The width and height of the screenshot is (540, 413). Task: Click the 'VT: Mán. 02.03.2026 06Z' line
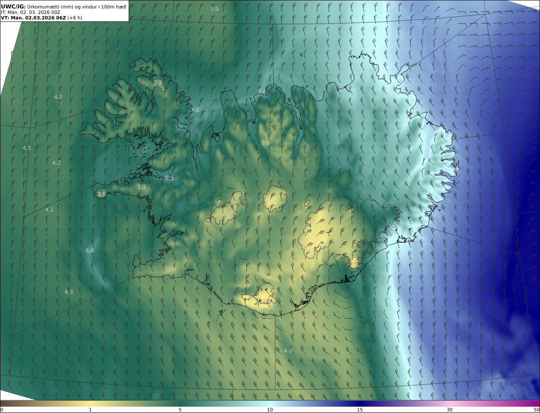(33, 18)
